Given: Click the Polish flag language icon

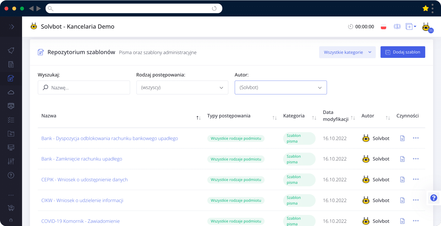Looking at the screenshot, I should point(383,27).
